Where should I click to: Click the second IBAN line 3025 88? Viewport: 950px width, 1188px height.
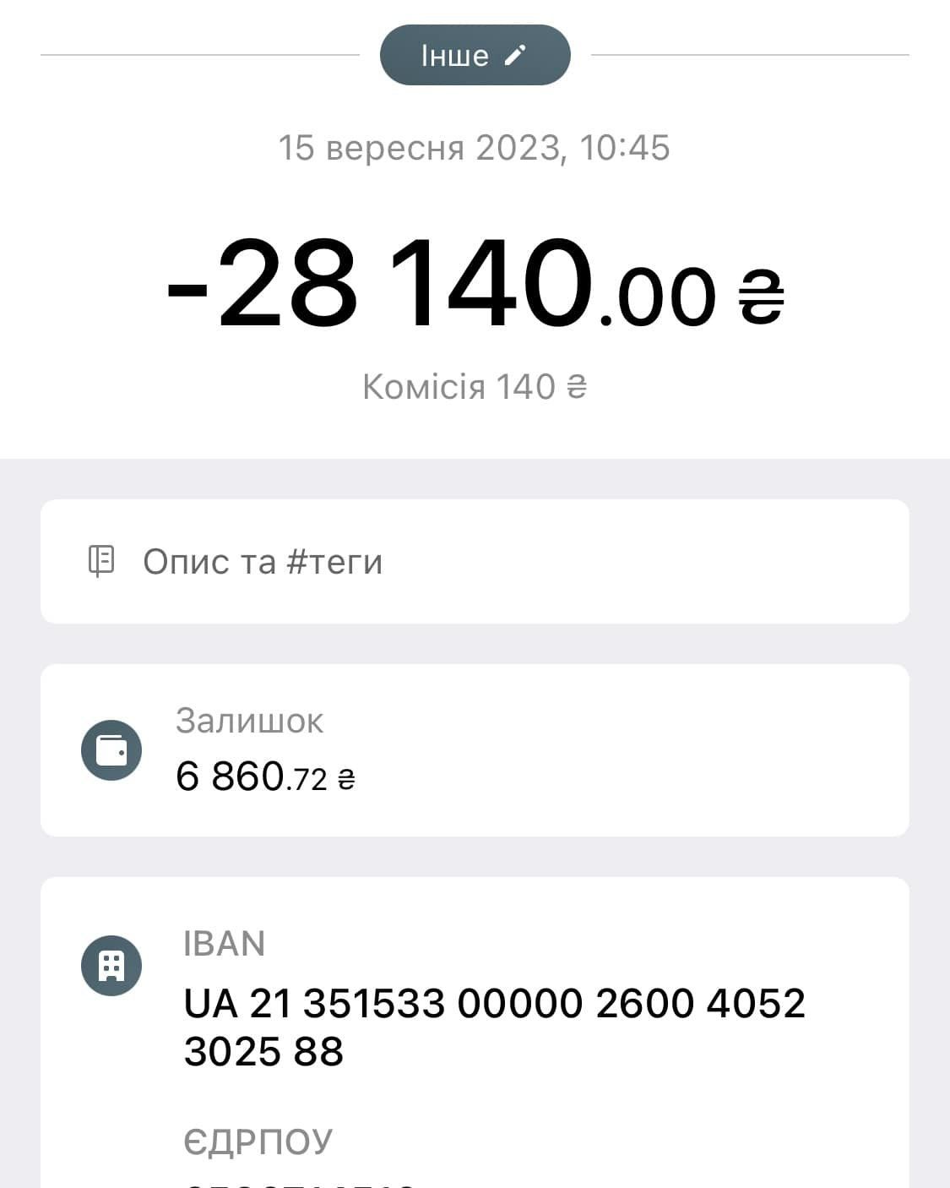point(263,1052)
